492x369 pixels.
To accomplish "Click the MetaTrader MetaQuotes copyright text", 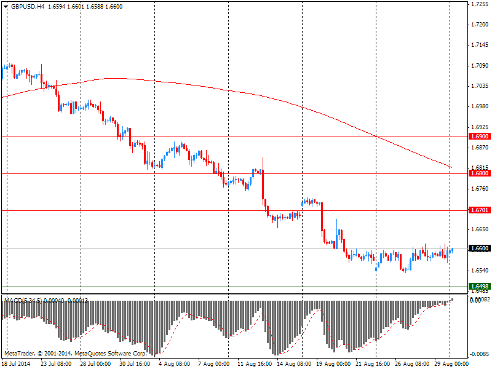I will point(75,353).
